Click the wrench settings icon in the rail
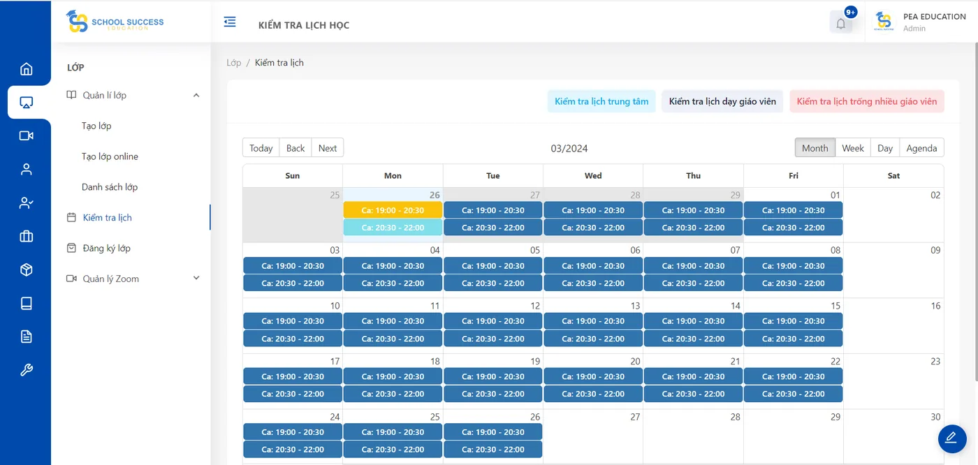 tap(26, 370)
